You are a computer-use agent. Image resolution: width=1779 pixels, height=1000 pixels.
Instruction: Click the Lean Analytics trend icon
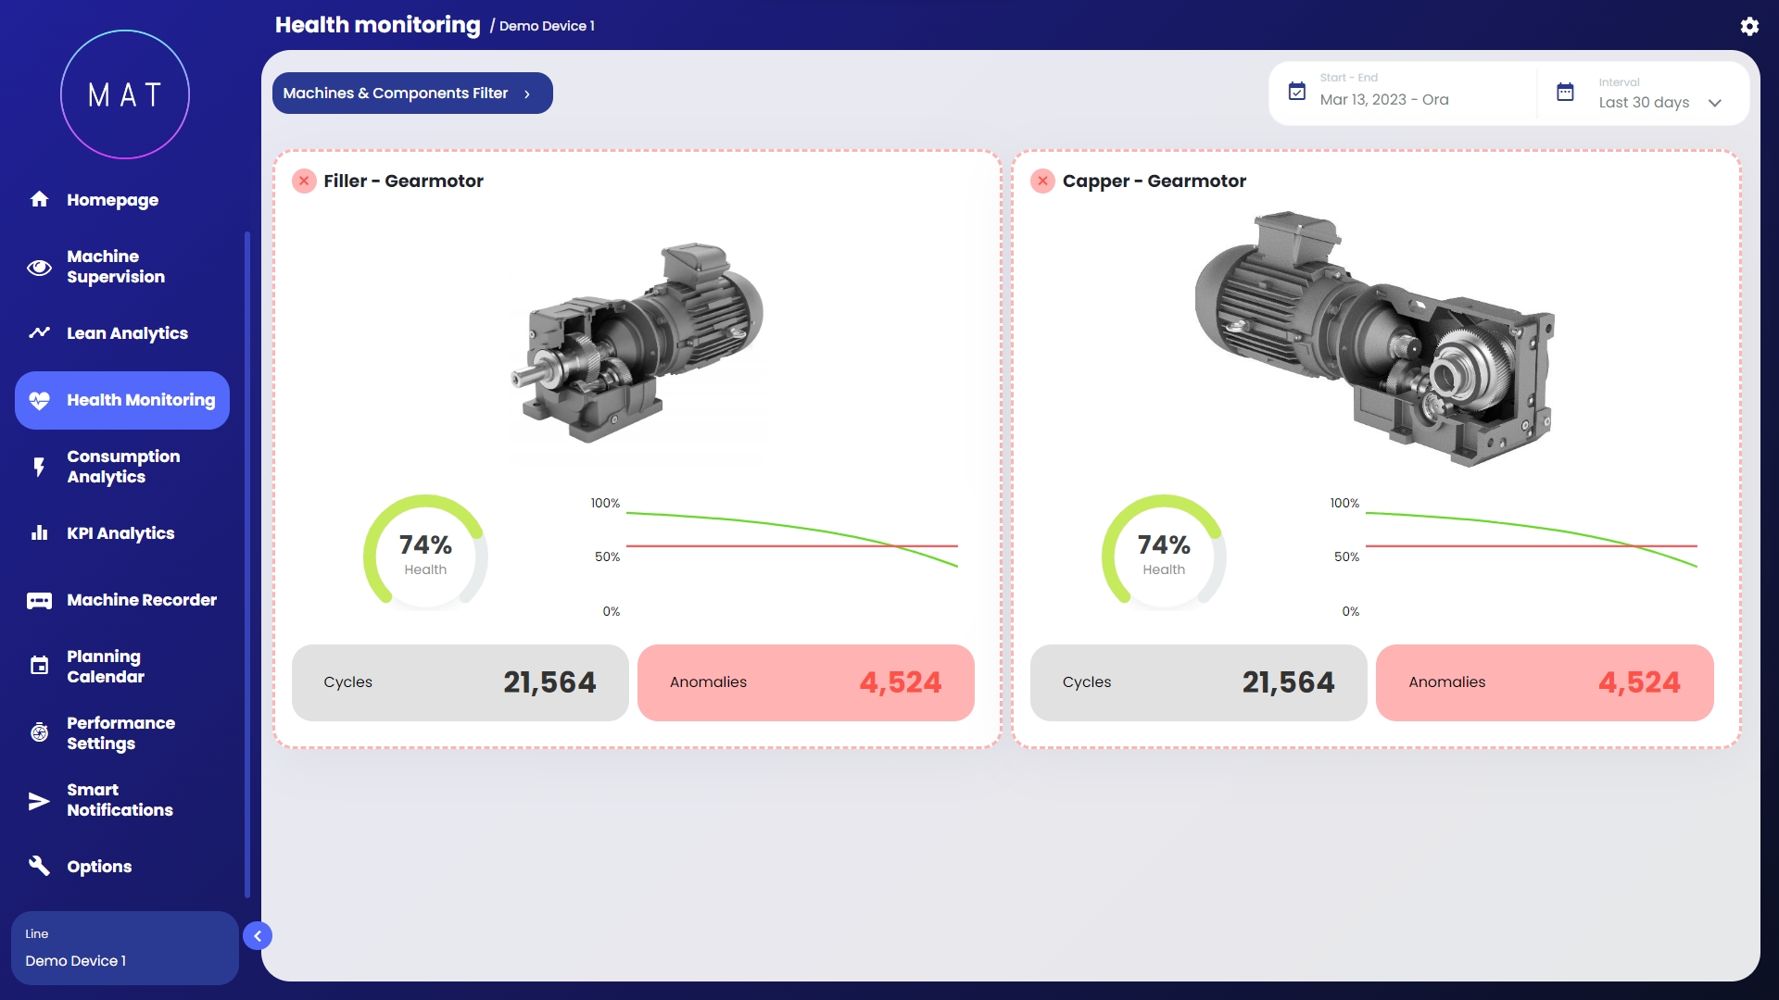pyautogui.click(x=39, y=333)
